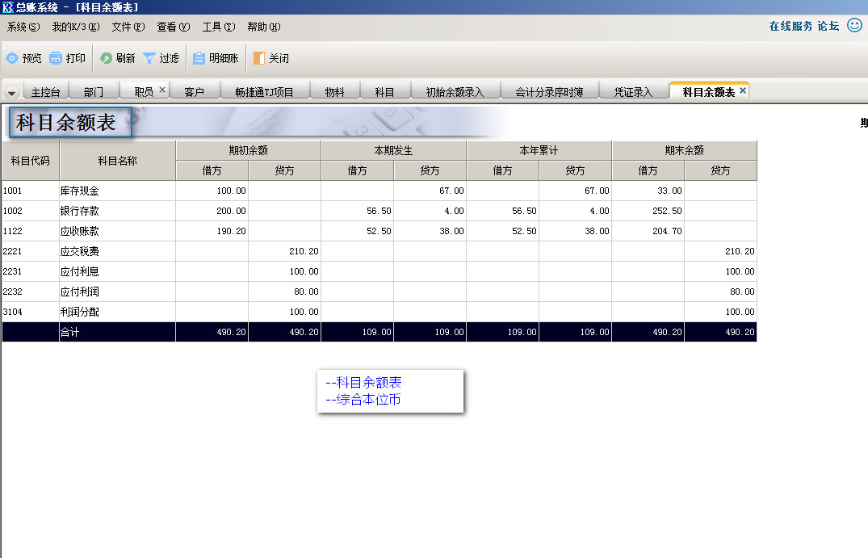Open the 系统 menu
This screenshot has width=868, height=558.
[23, 27]
